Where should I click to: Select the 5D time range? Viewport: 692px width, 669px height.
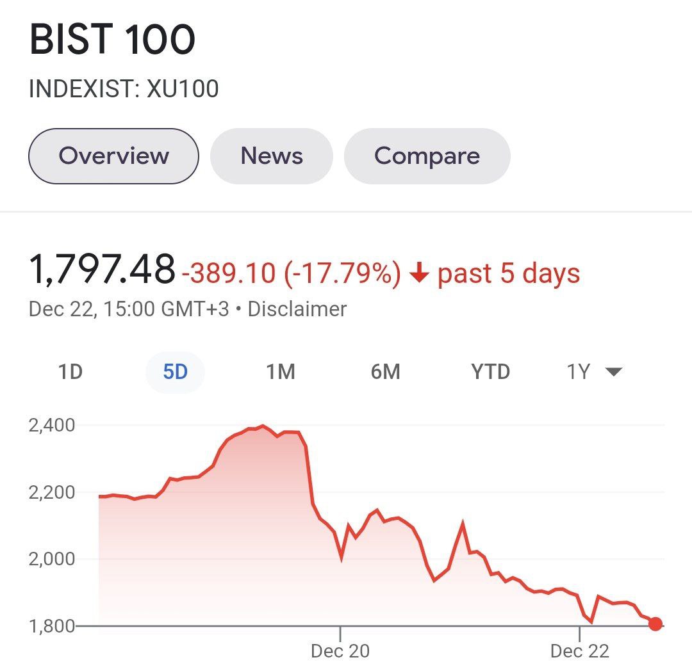(x=175, y=372)
